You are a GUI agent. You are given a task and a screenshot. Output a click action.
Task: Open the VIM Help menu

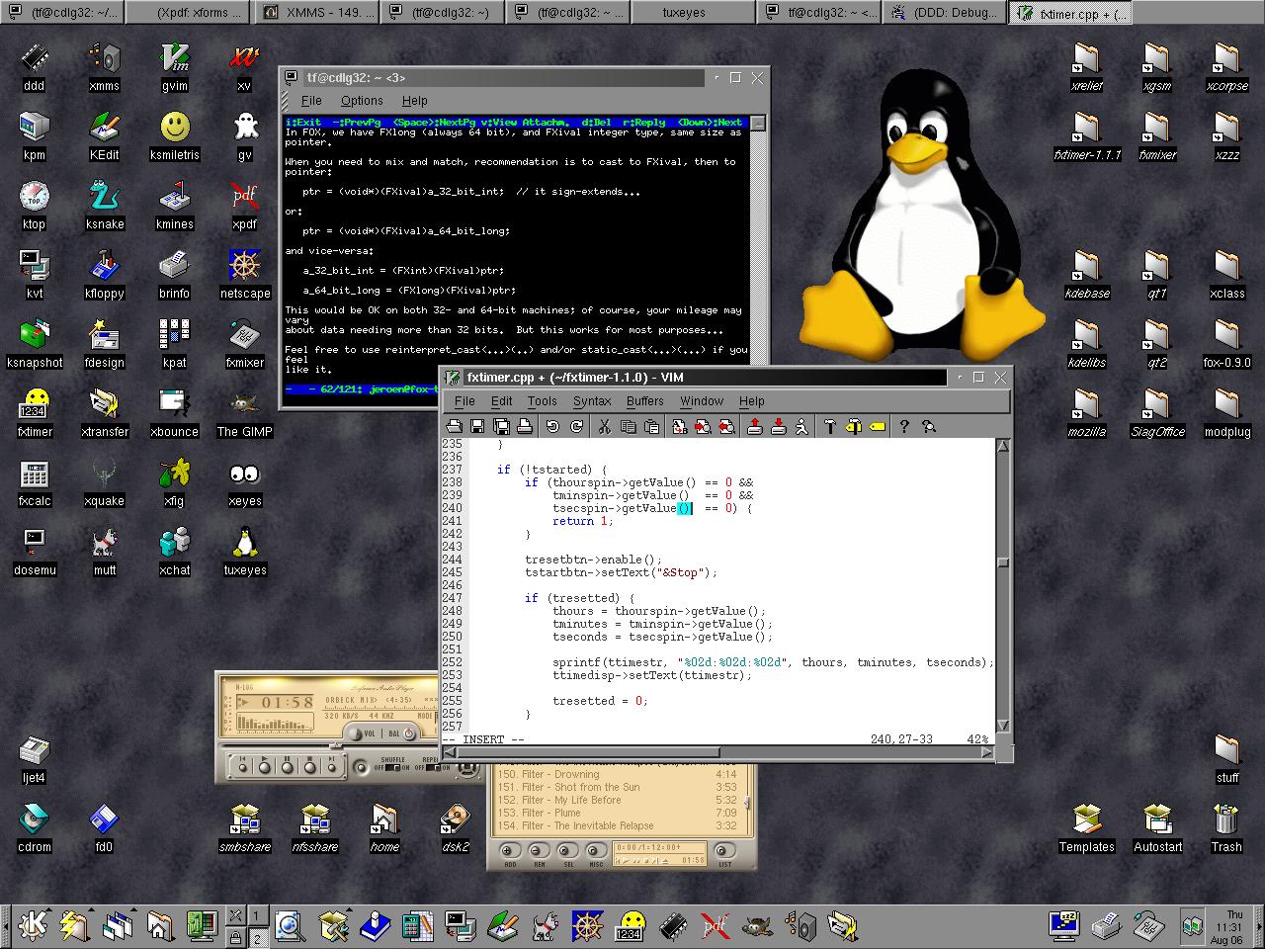pos(752,401)
